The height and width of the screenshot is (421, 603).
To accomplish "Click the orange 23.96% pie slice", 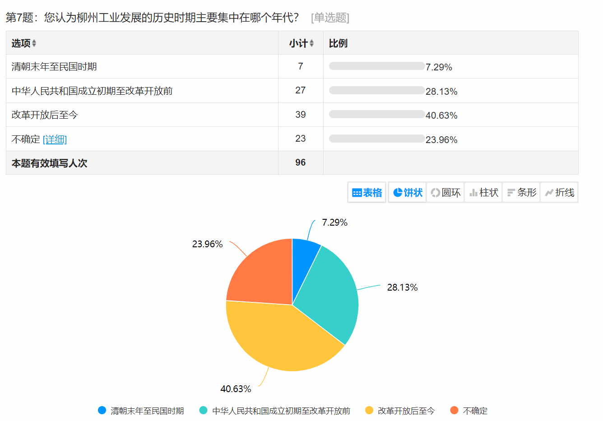I will pyautogui.click(x=262, y=275).
